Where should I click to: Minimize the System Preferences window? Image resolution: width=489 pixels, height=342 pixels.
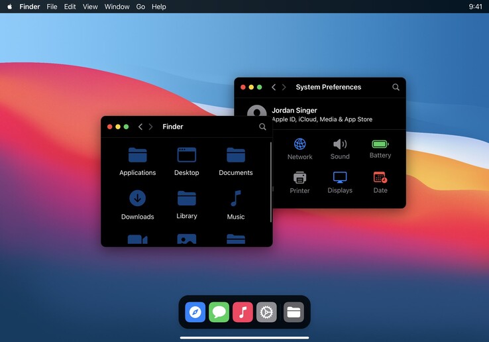[x=251, y=87]
